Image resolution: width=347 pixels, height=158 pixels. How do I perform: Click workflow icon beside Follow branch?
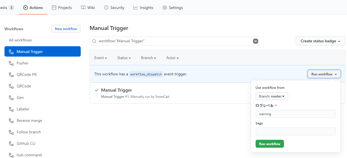pos(11,132)
